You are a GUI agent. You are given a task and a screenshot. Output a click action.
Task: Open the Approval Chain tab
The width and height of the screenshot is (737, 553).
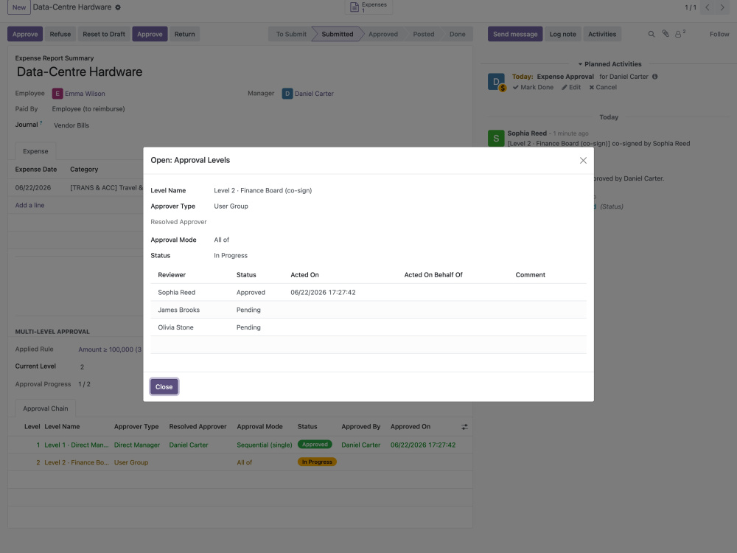pos(46,408)
